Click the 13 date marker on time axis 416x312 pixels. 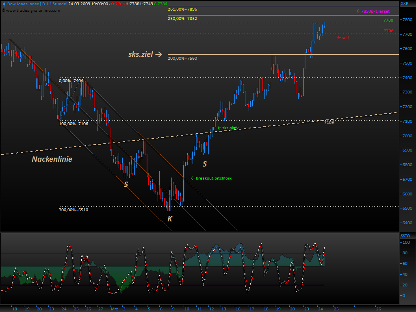224,309
